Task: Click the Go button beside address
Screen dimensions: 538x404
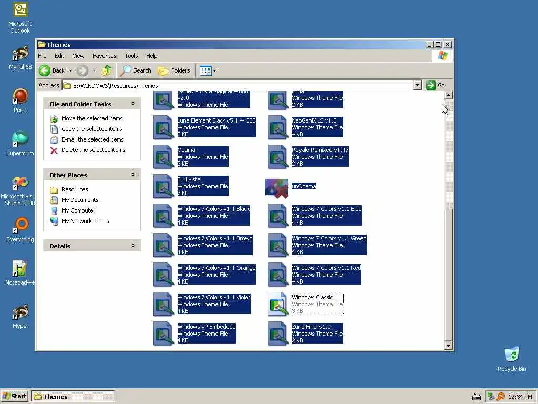Action: coord(436,85)
